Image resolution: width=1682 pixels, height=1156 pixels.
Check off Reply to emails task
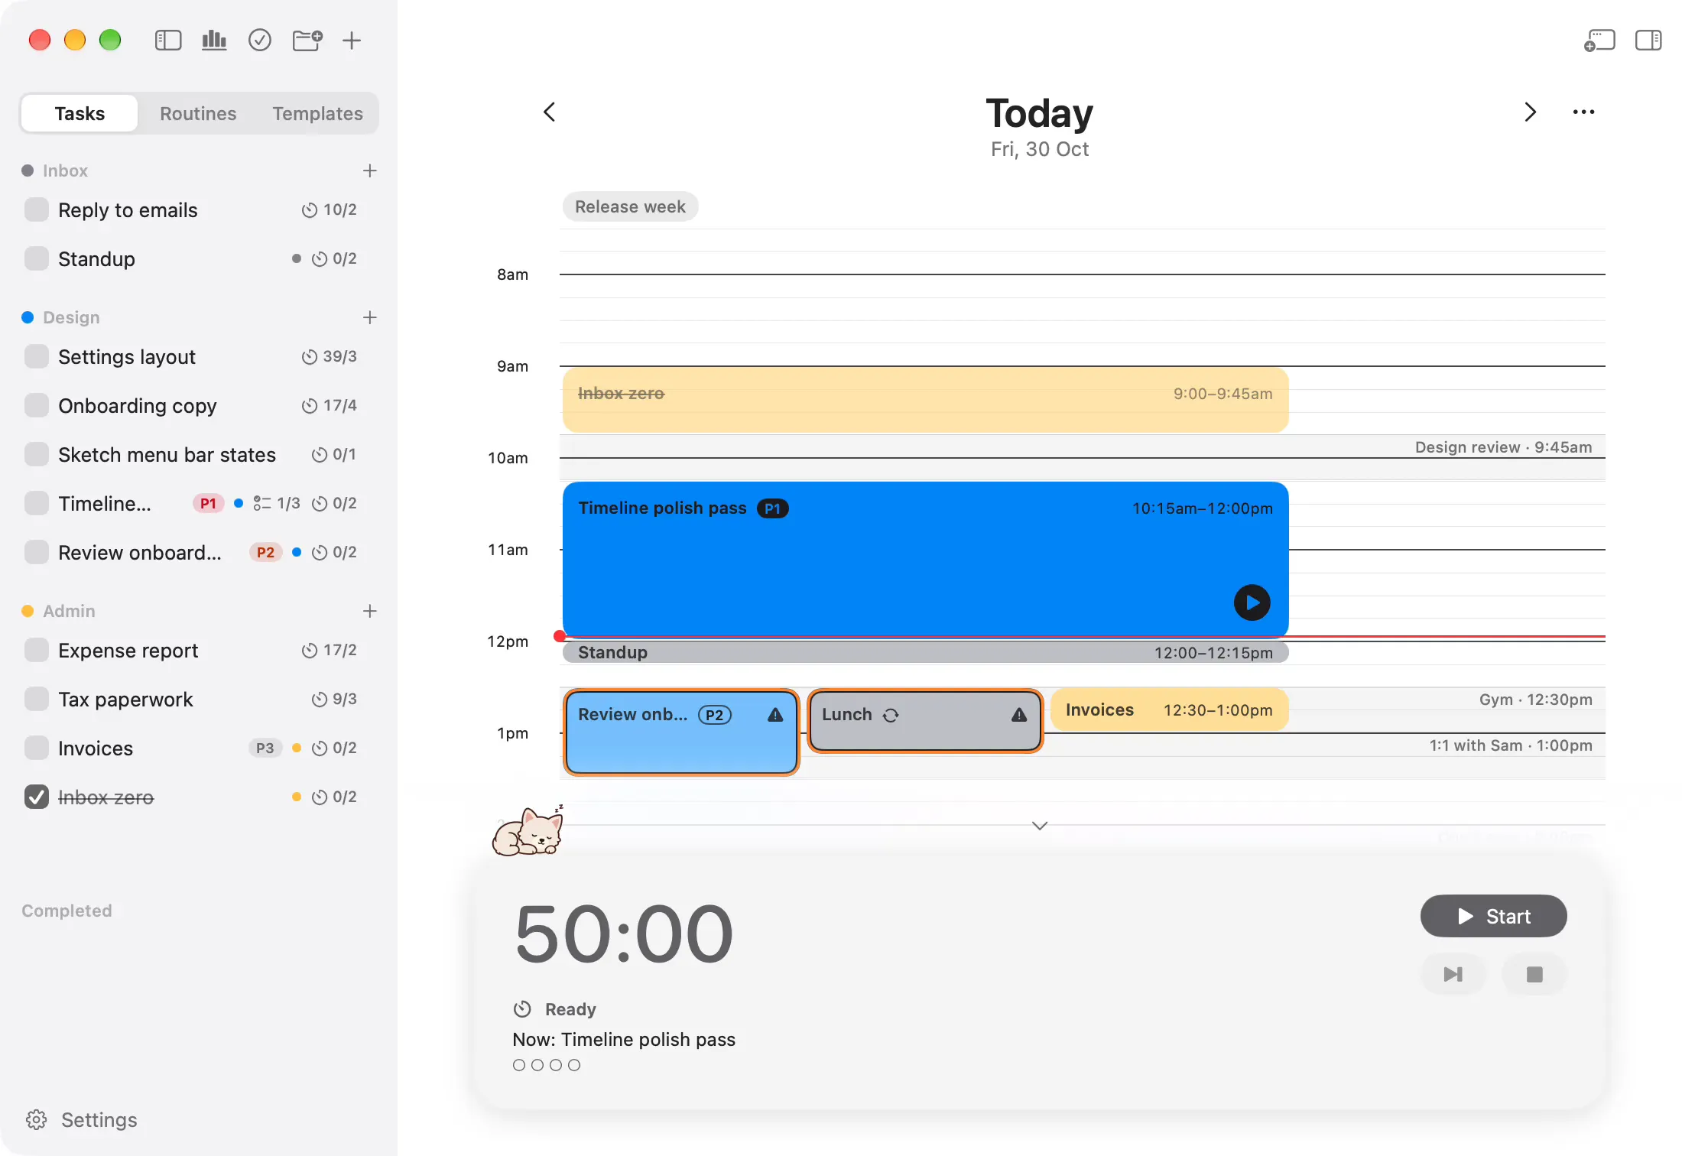[x=36, y=209]
